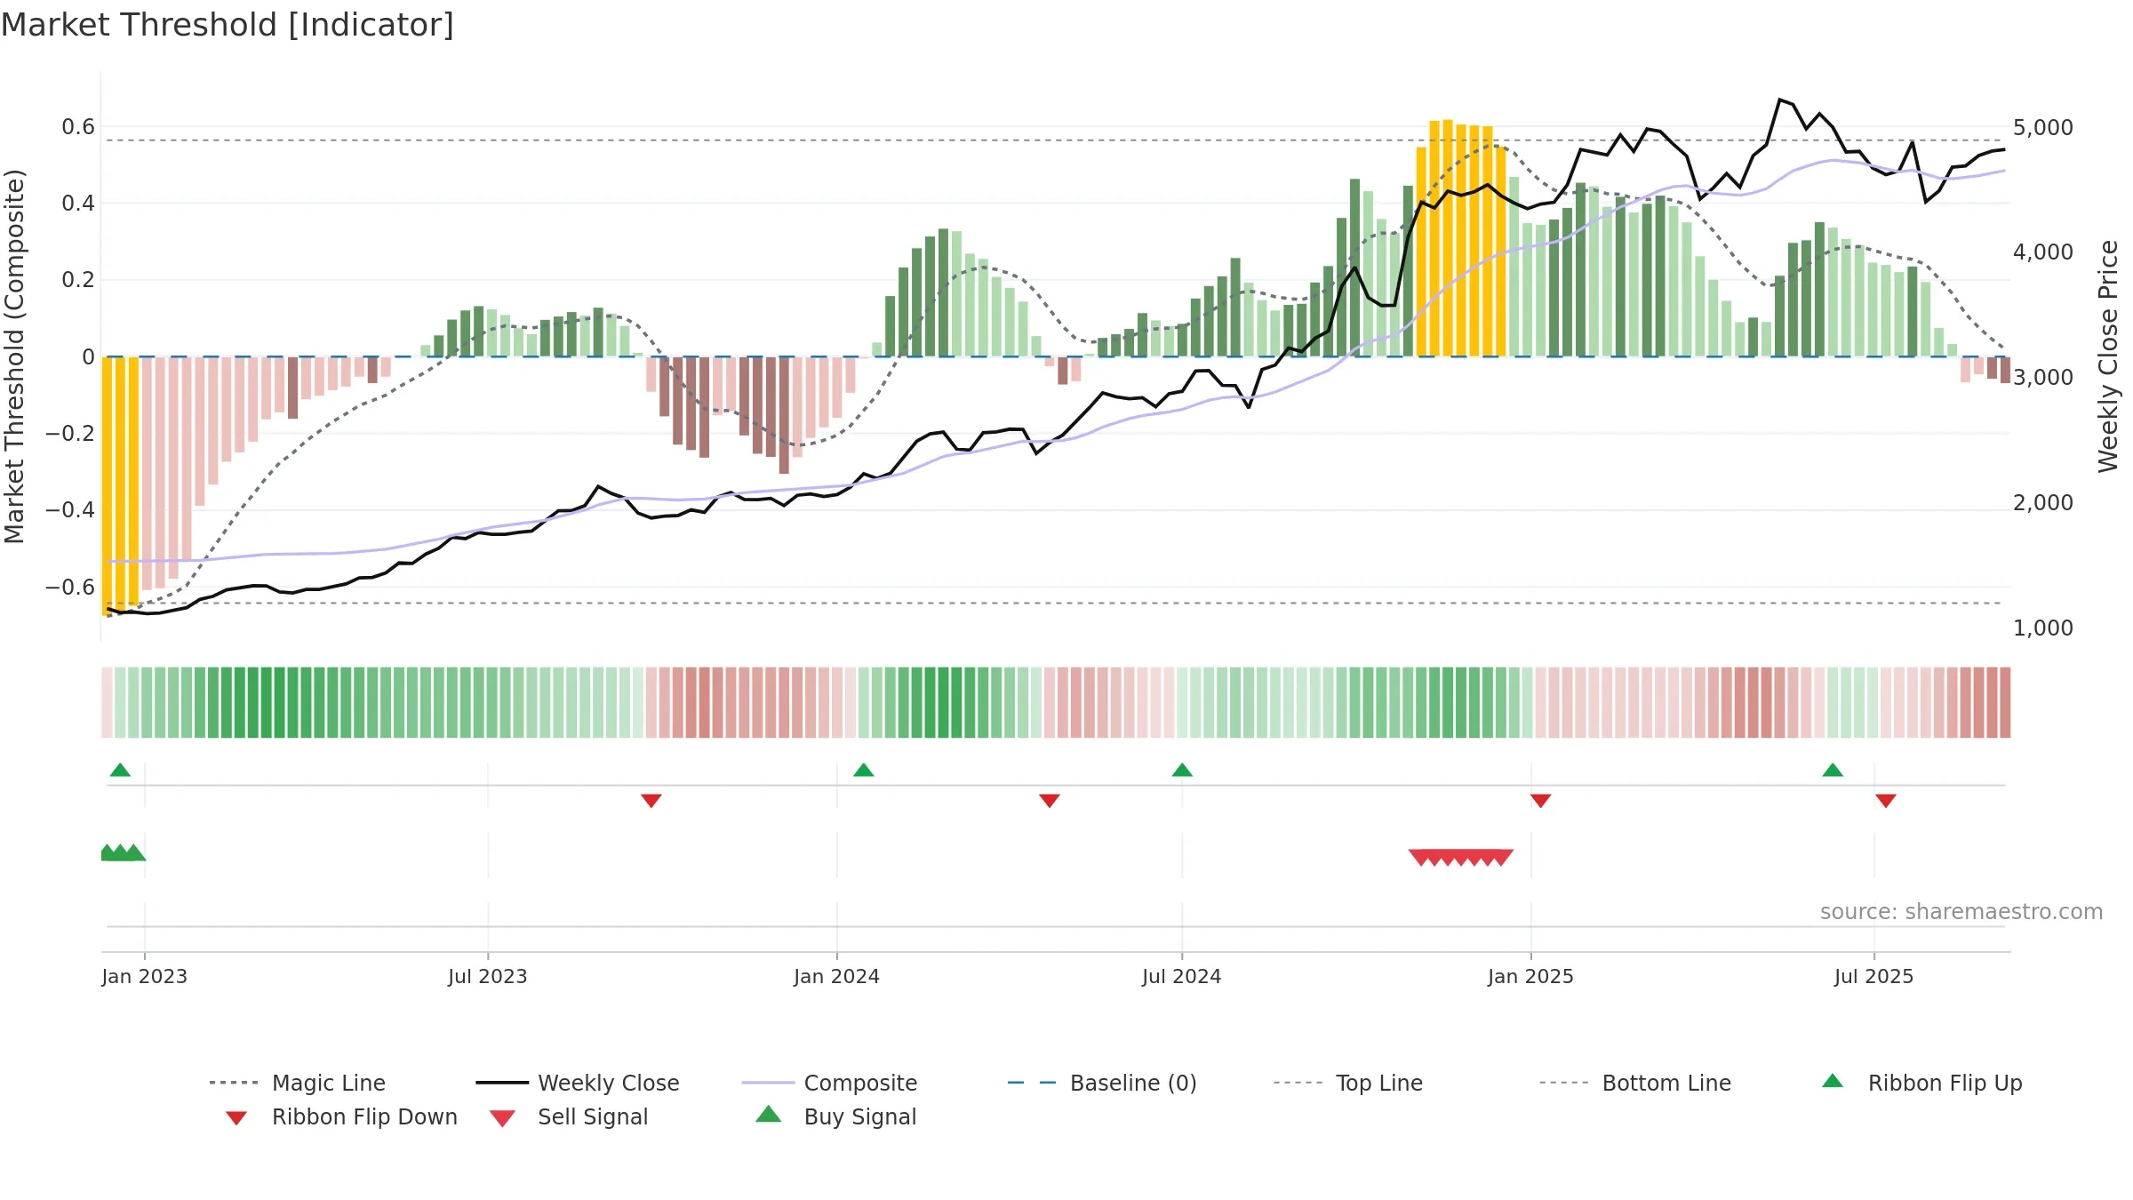
Task: Click the Jul 2024 x-axis label
Action: pyautogui.click(x=1182, y=976)
